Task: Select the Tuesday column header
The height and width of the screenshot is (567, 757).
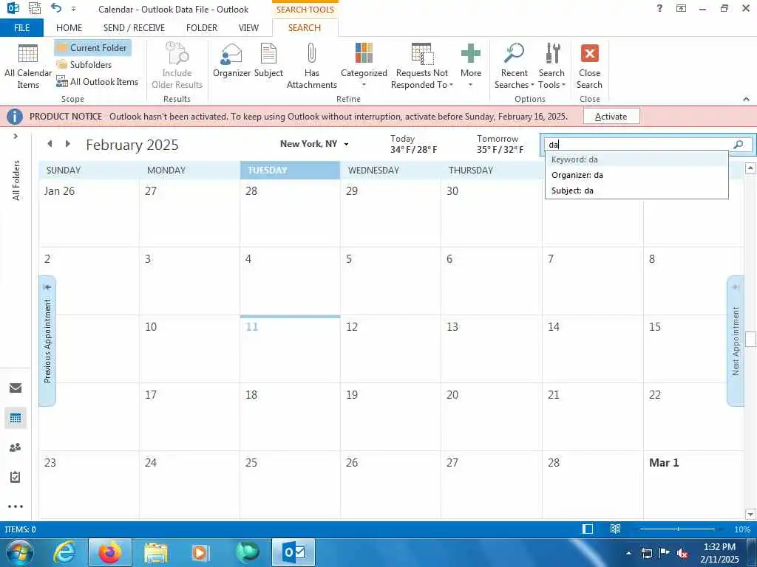Action: 290,171
